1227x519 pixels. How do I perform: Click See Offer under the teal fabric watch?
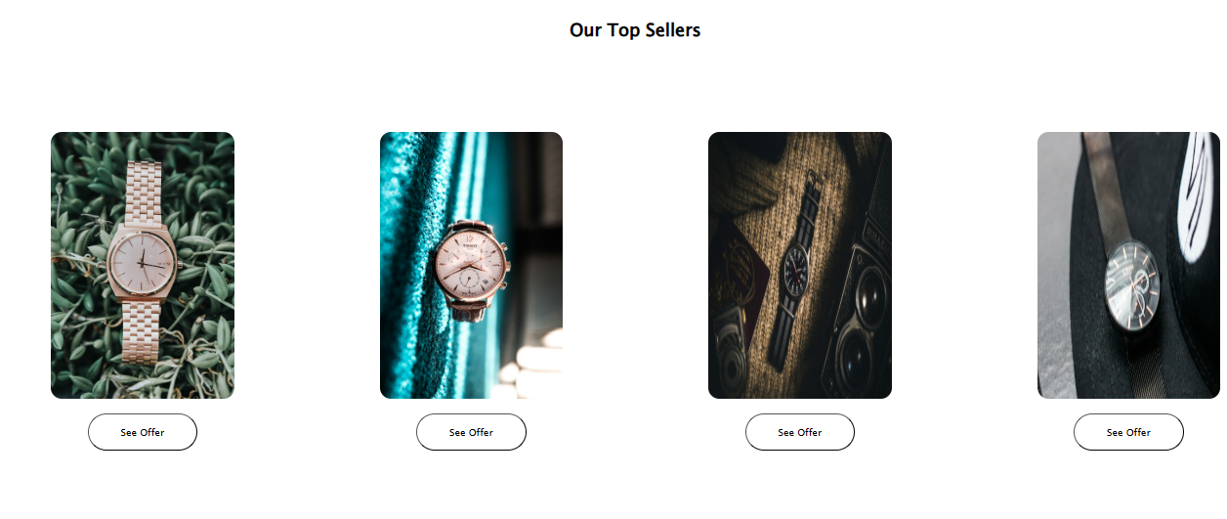(x=471, y=432)
